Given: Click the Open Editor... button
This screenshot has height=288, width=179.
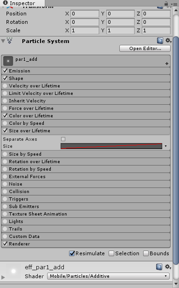Looking at the screenshot, I should click(x=145, y=49).
